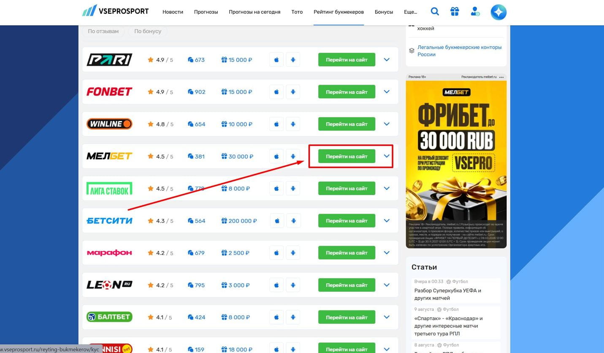Click Перейти на сайт for PARI
This screenshot has width=604, height=353.
(x=347, y=60)
